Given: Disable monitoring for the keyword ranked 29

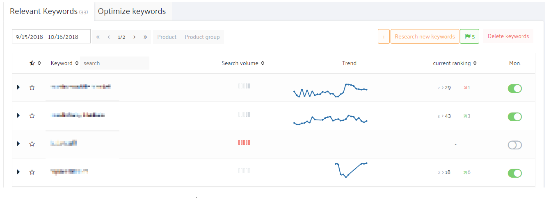Looking at the screenshot, I should pos(515,88).
